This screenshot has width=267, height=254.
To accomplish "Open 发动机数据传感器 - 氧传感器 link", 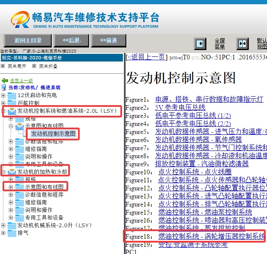I will (x=198, y=140).
